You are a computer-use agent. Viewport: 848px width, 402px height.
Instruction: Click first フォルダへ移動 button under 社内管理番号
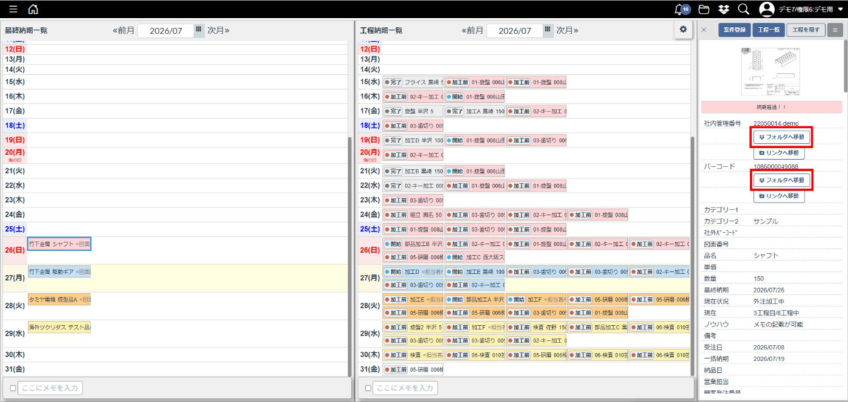tap(781, 137)
